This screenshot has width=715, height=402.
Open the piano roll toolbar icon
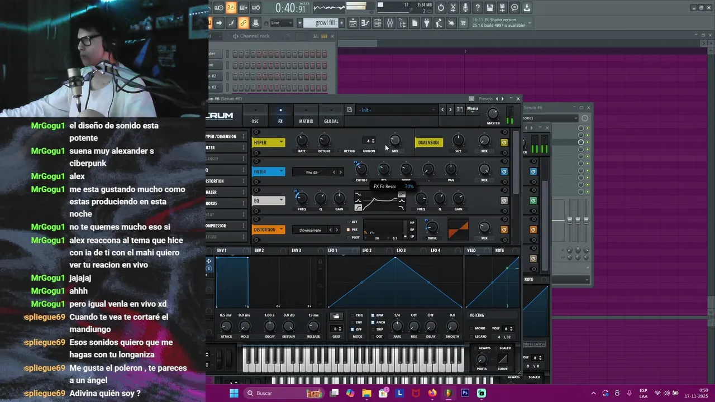[365, 23]
